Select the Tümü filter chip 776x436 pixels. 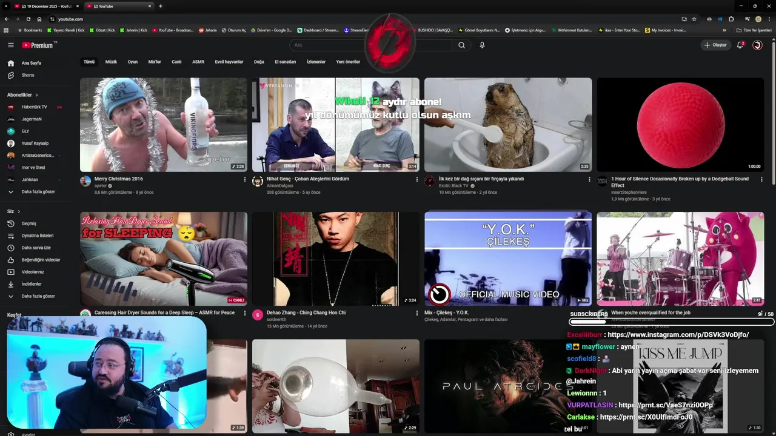coord(89,62)
